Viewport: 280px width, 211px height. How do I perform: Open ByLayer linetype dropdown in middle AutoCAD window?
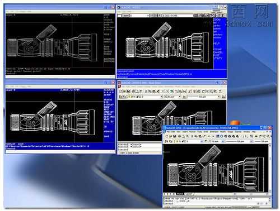(219, 97)
